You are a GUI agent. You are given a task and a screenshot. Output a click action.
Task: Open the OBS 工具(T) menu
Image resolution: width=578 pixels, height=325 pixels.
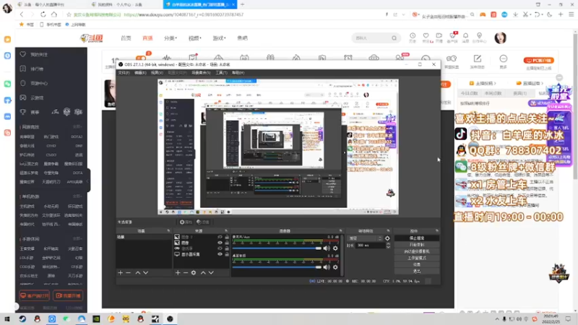[221, 73]
